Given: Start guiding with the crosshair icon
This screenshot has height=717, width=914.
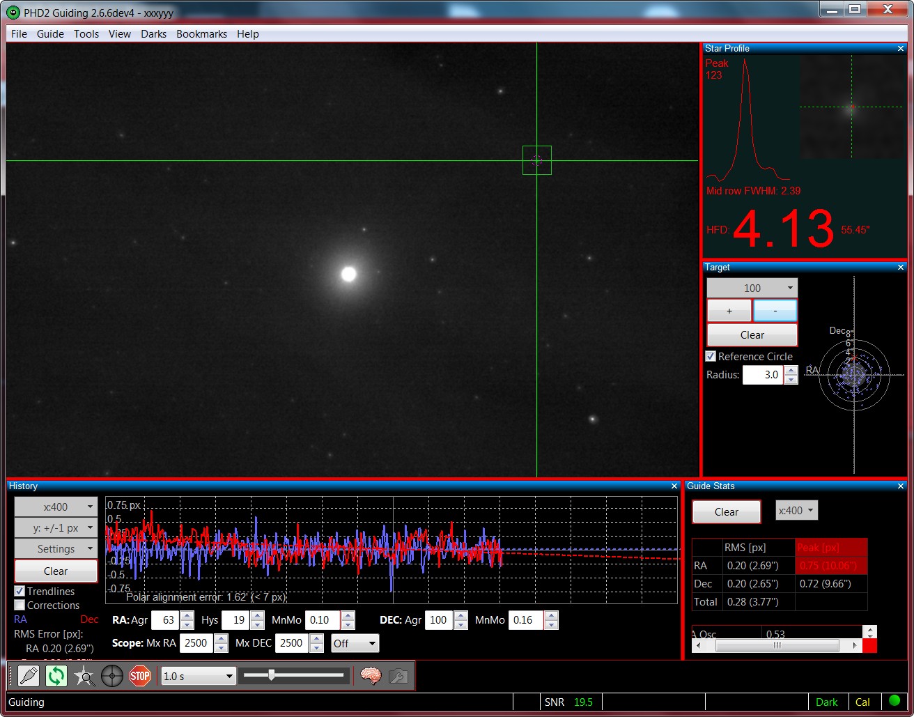Looking at the screenshot, I should [112, 675].
